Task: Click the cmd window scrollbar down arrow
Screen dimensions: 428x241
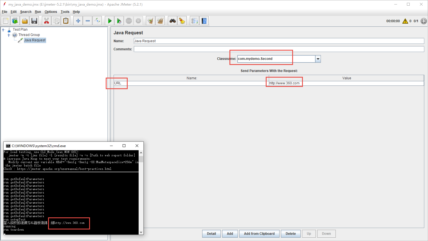Action: click(141, 232)
